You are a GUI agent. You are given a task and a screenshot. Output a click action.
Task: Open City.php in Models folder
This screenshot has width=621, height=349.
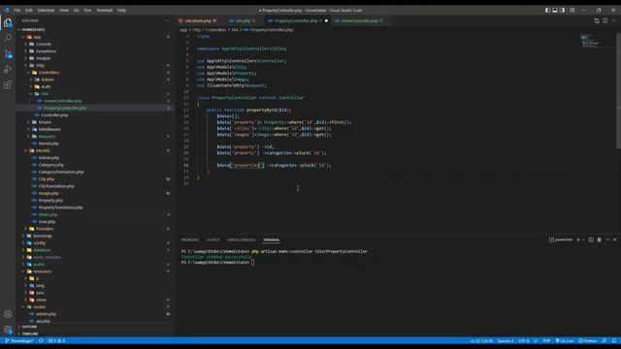pyautogui.click(x=95, y=179)
